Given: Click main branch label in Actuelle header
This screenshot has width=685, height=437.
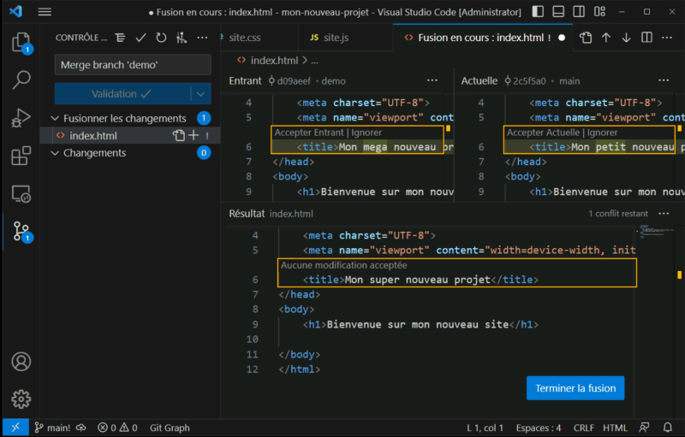Looking at the screenshot, I should 569,81.
